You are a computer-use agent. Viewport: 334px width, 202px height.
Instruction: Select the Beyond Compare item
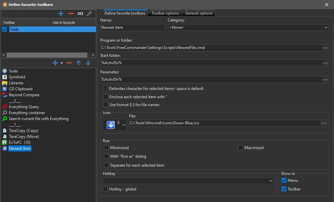pos(24,95)
